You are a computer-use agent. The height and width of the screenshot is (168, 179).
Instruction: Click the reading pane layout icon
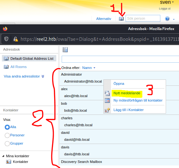tap(65, 50)
